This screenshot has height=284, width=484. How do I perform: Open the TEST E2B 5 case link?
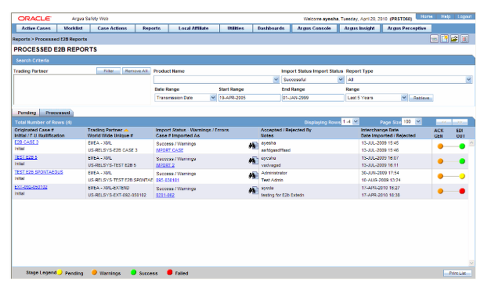pos(26,157)
